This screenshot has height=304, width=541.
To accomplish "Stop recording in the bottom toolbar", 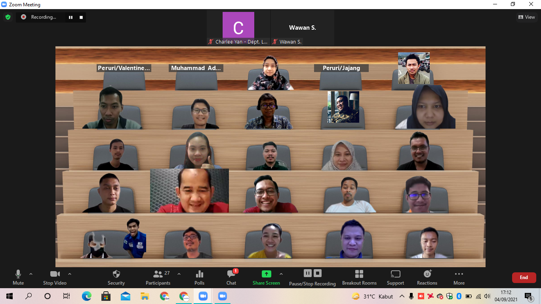I will coord(318,273).
